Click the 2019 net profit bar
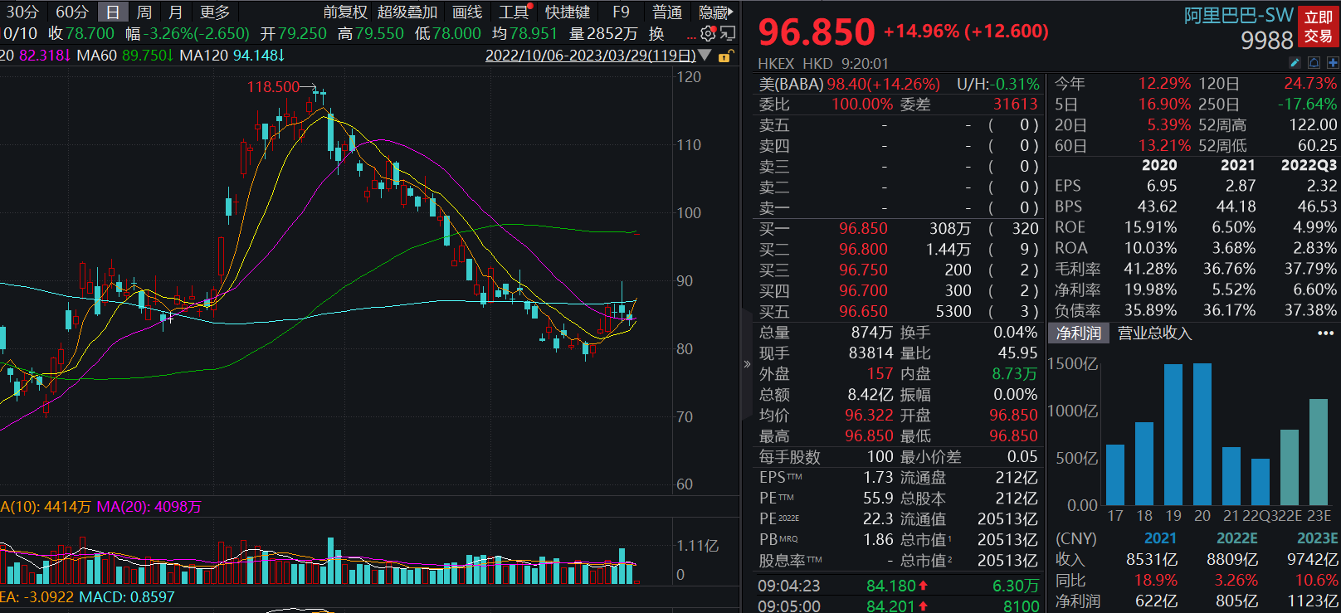This screenshot has height=613, width=1341. [1173, 434]
